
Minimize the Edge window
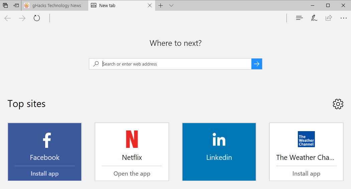tap(313, 5)
